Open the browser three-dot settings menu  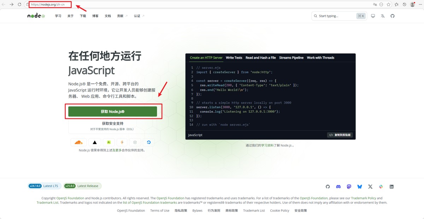(x=420, y=5)
